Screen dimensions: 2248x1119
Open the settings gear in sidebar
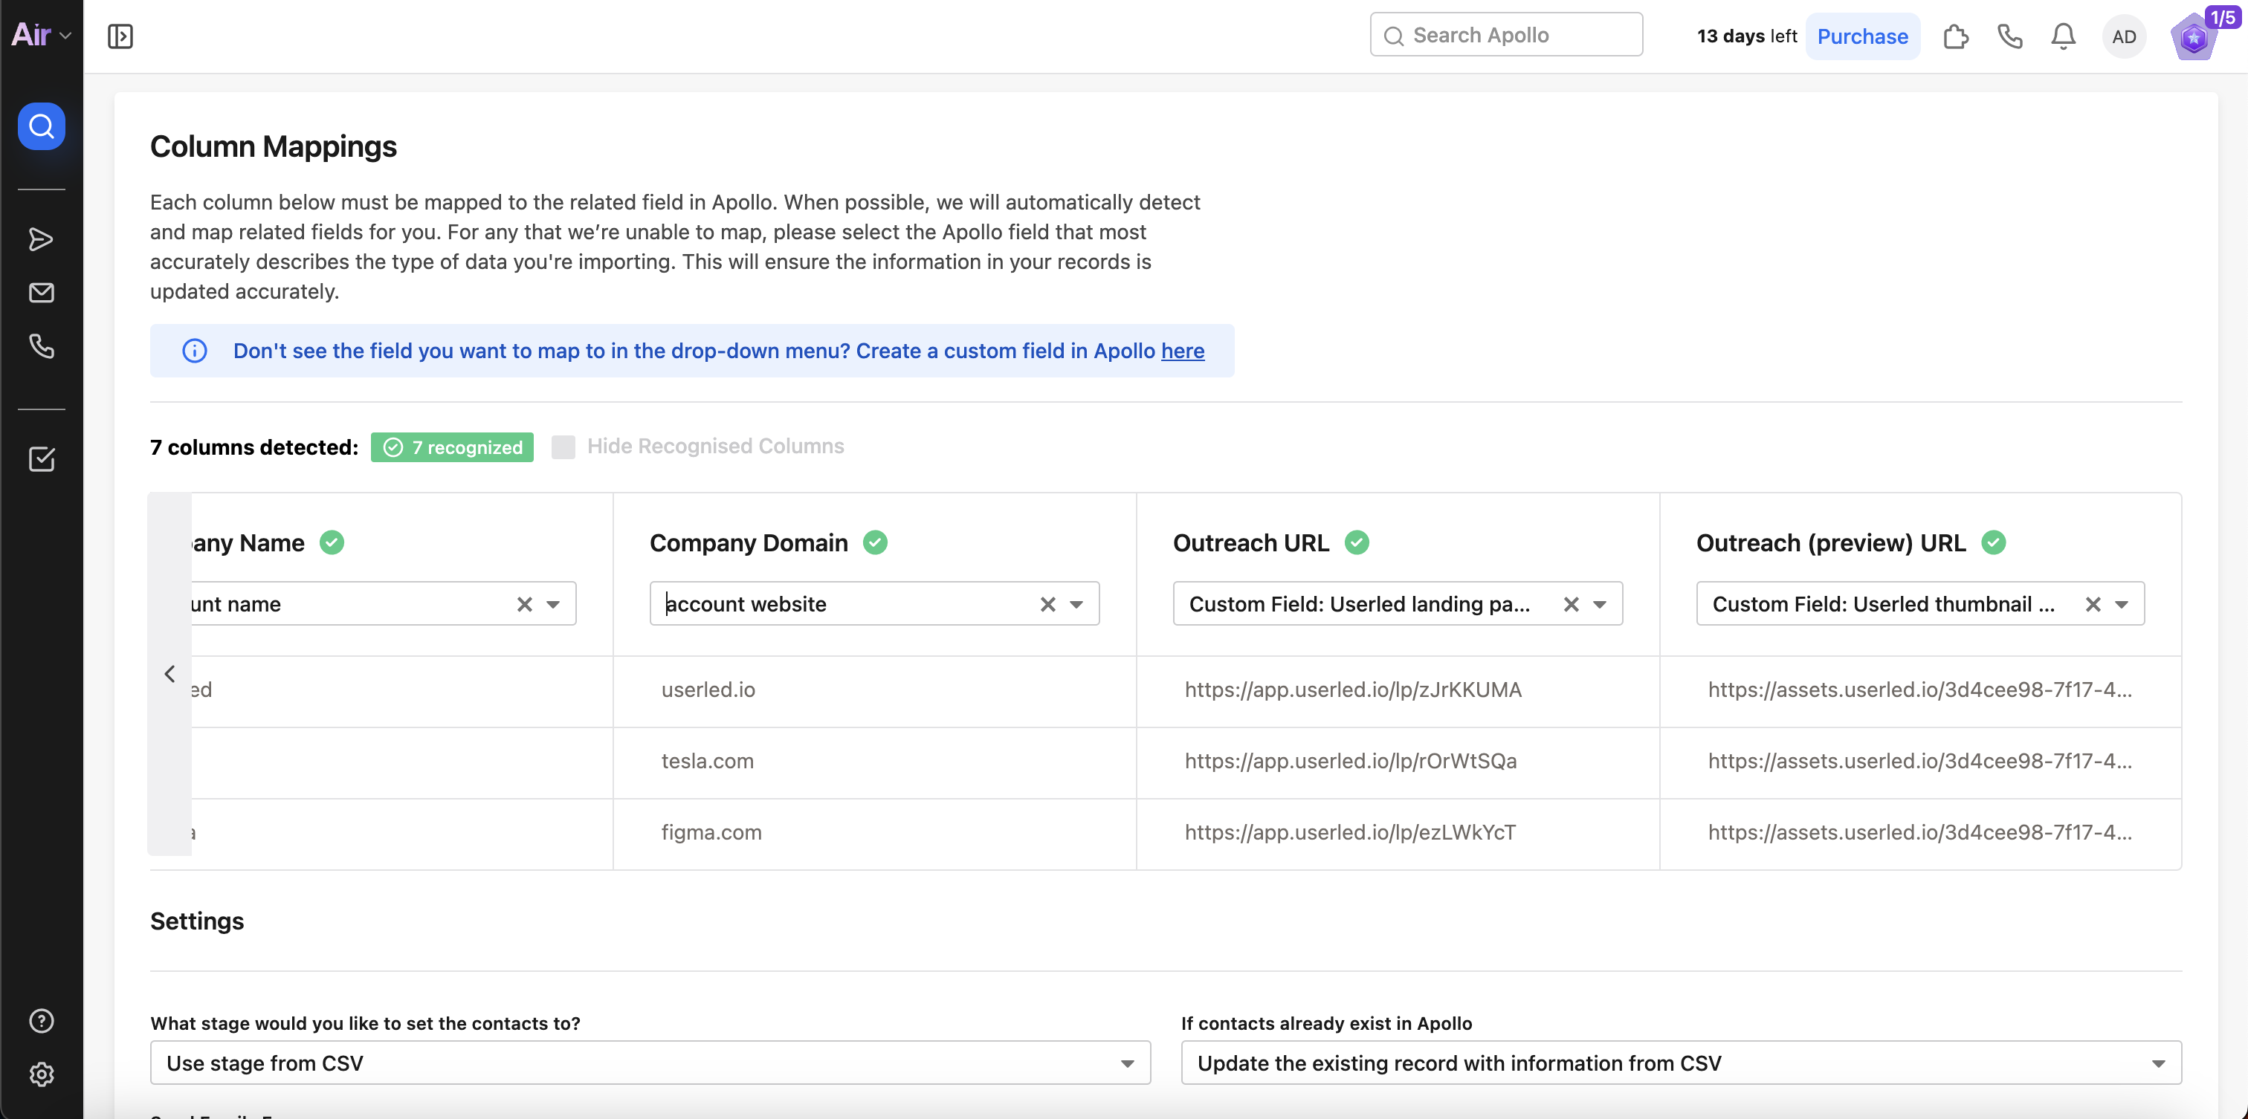[41, 1074]
